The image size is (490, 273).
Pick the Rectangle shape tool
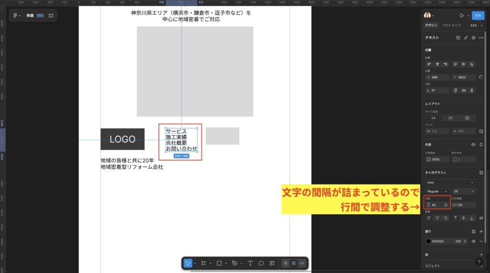219,263
